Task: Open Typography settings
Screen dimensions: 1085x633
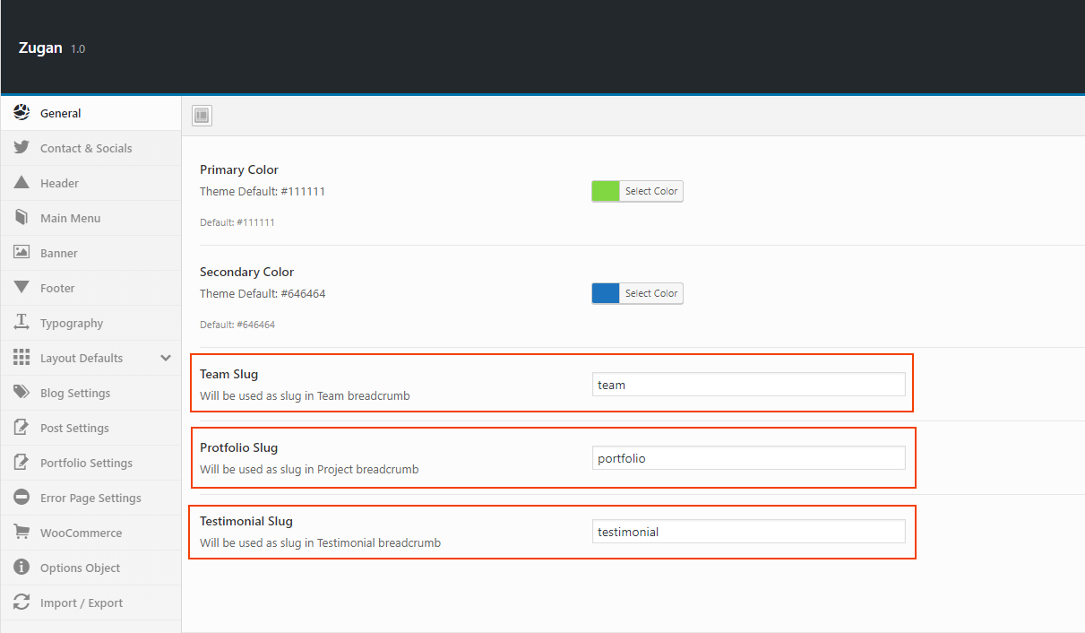Action: [x=90, y=323]
